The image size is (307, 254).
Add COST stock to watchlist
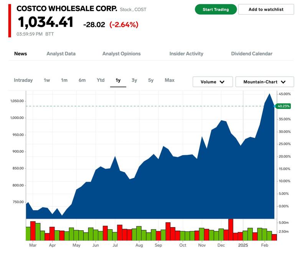pos(266,9)
